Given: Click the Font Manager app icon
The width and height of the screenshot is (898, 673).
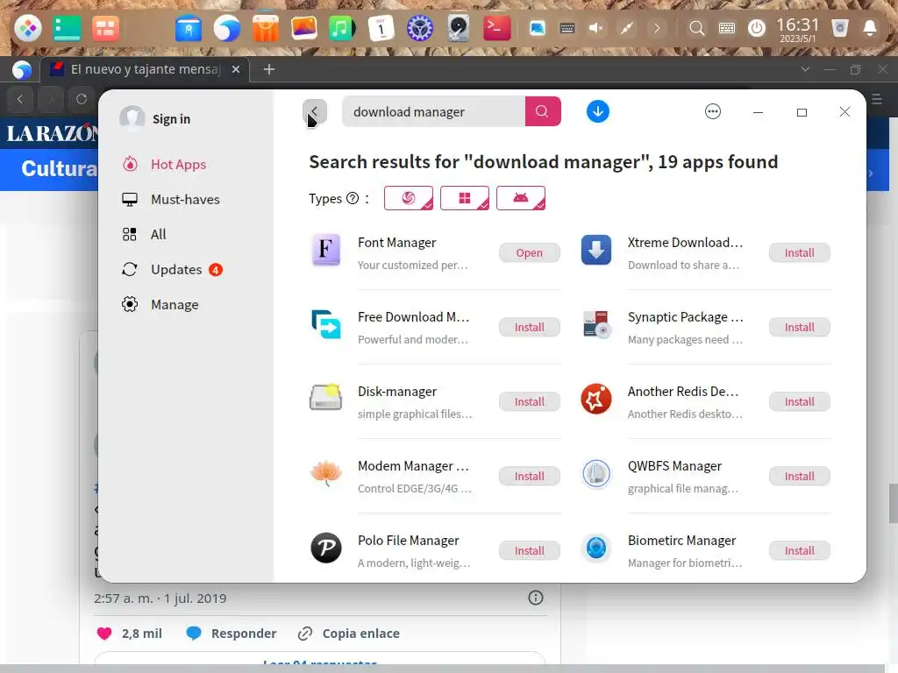Looking at the screenshot, I should 326,250.
